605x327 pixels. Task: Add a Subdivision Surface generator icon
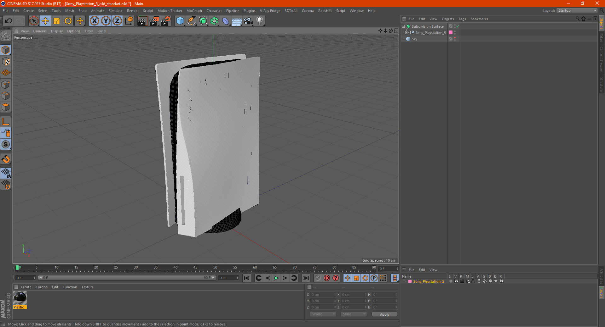click(x=203, y=21)
